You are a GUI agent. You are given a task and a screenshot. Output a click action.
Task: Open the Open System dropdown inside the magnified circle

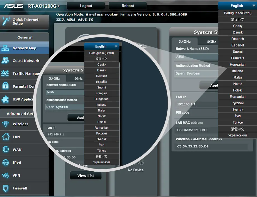pyautogui.click(x=65, y=107)
